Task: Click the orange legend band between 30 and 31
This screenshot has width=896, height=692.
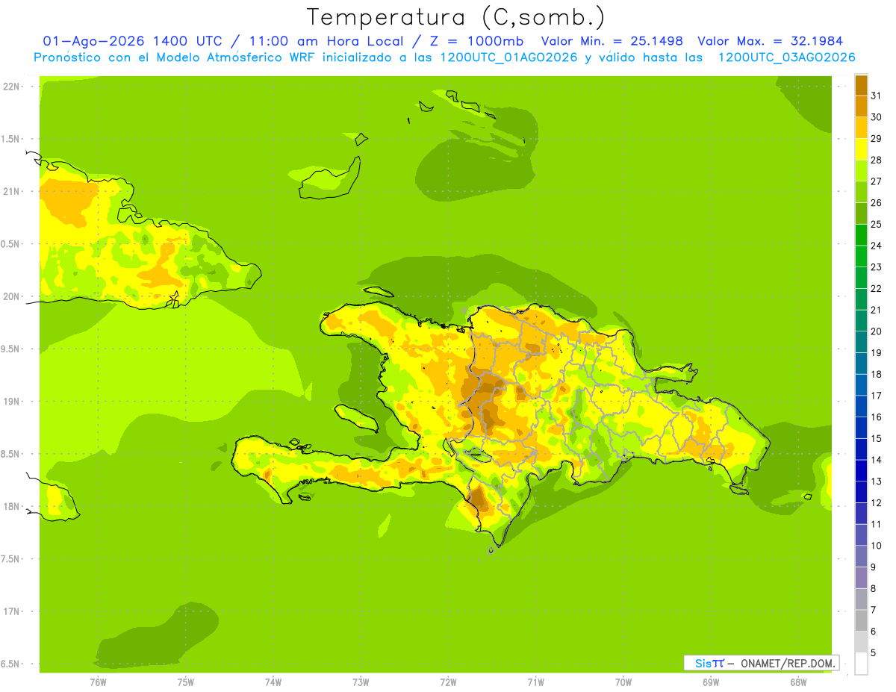Action: [x=861, y=107]
